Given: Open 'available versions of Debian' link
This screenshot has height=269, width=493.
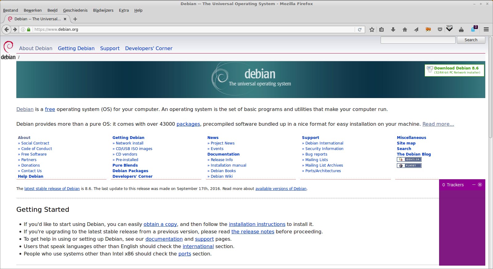Looking at the screenshot, I should (281, 189).
